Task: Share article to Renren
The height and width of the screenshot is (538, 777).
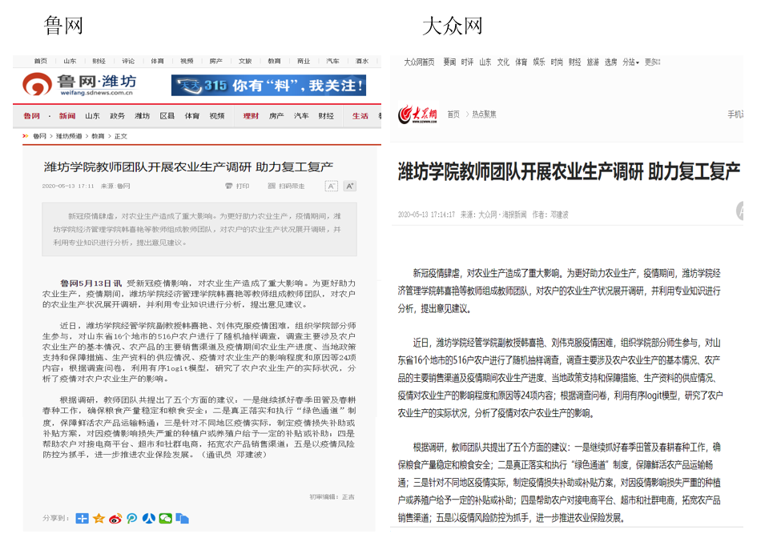Action: [149, 518]
